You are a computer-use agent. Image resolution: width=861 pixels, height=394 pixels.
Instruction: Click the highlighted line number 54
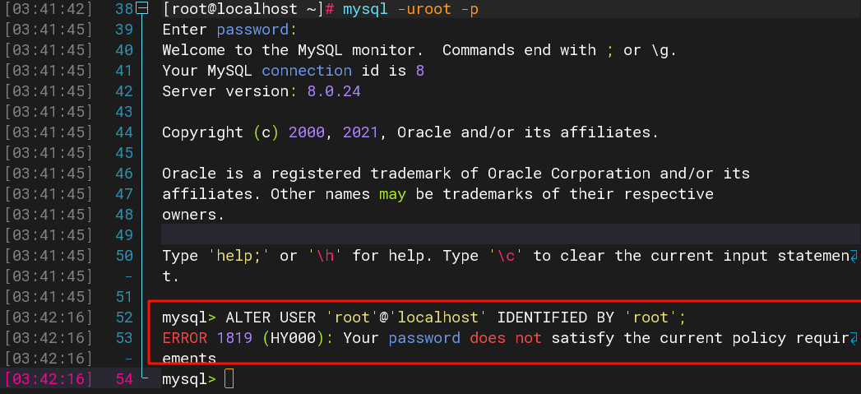point(125,379)
